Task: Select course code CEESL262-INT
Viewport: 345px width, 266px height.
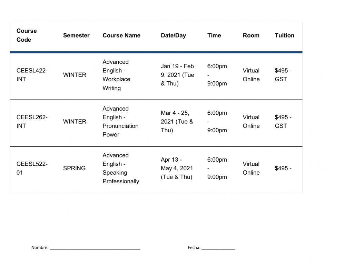Action: pyautogui.click(x=32, y=121)
